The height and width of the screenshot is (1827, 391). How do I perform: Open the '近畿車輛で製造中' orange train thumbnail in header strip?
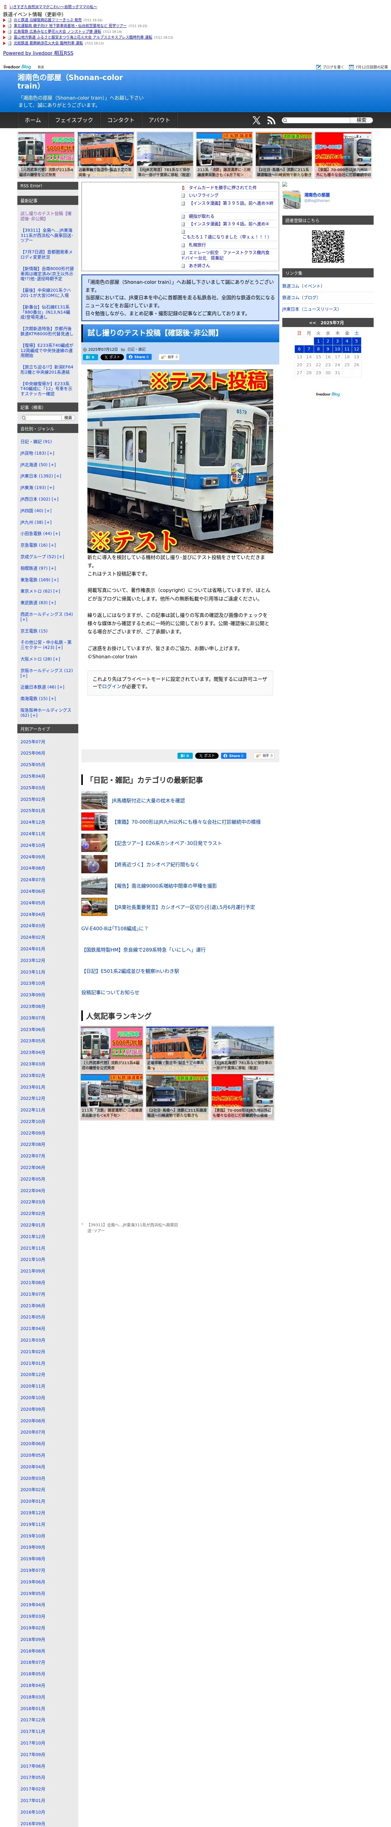pyautogui.click(x=106, y=155)
